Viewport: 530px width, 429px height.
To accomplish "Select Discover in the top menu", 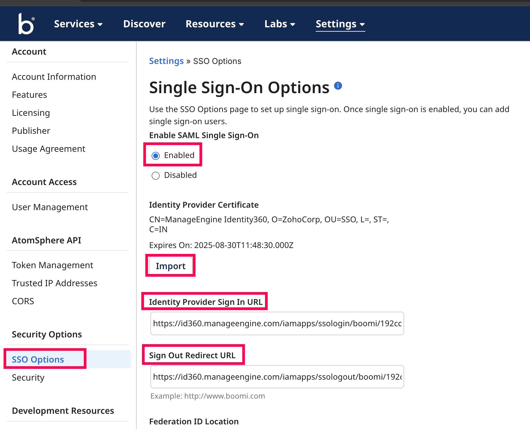I will tap(144, 24).
